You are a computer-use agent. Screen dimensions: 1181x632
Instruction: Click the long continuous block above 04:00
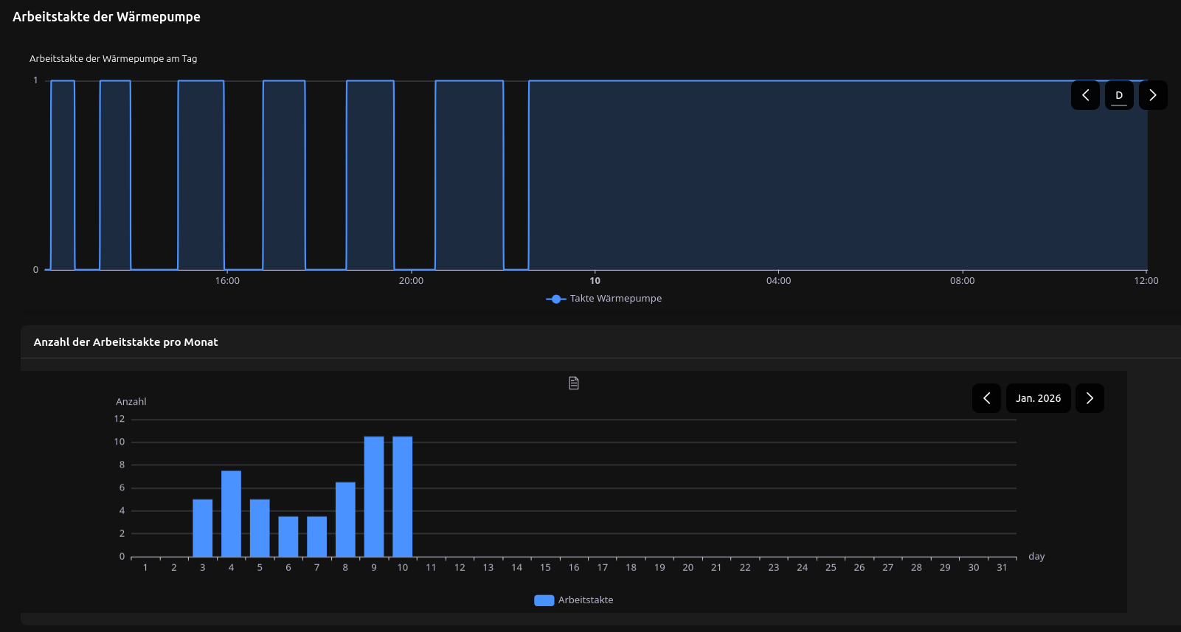pos(778,175)
